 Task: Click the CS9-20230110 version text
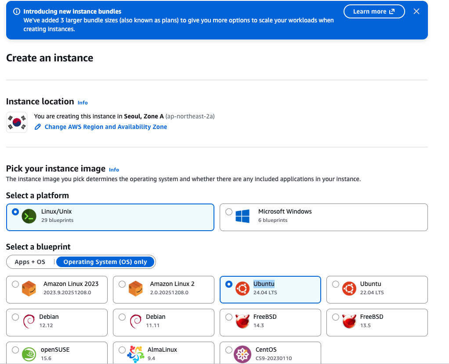(x=274, y=358)
